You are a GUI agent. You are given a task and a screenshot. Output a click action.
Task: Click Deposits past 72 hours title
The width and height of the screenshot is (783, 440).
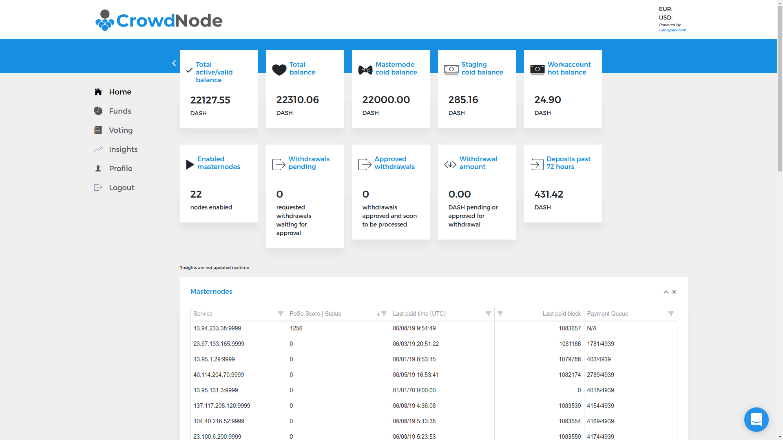point(568,163)
